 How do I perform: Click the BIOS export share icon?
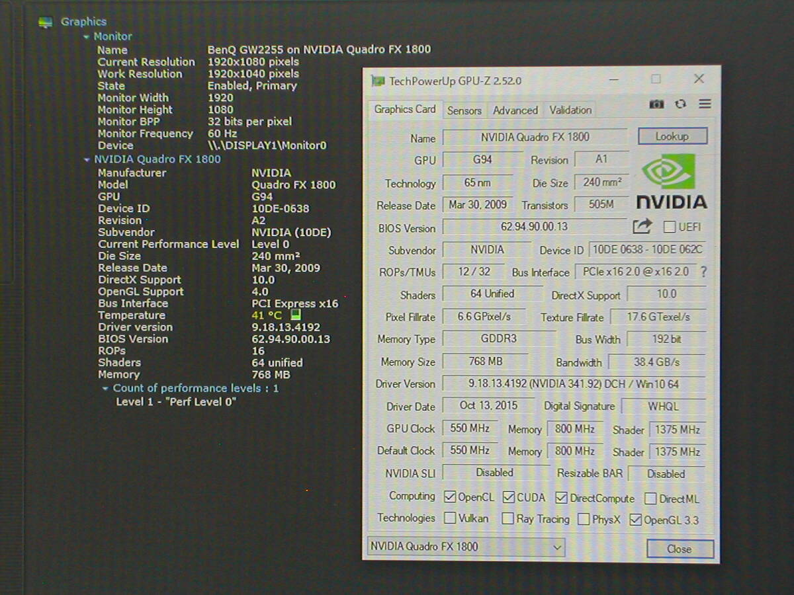coord(642,226)
